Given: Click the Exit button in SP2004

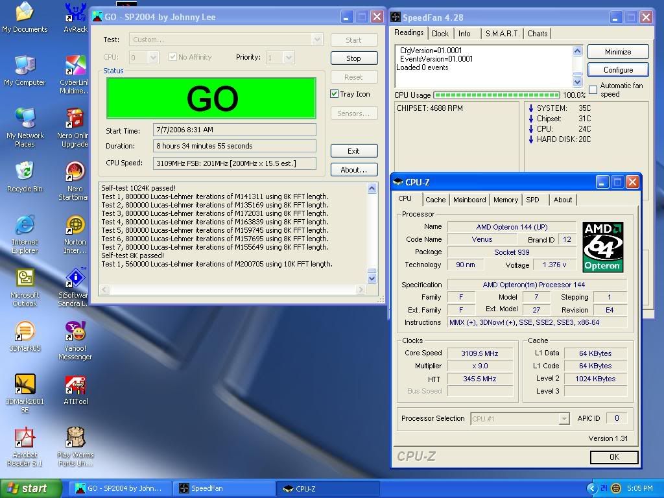Looking at the screenshot, I should coord(353,150).
